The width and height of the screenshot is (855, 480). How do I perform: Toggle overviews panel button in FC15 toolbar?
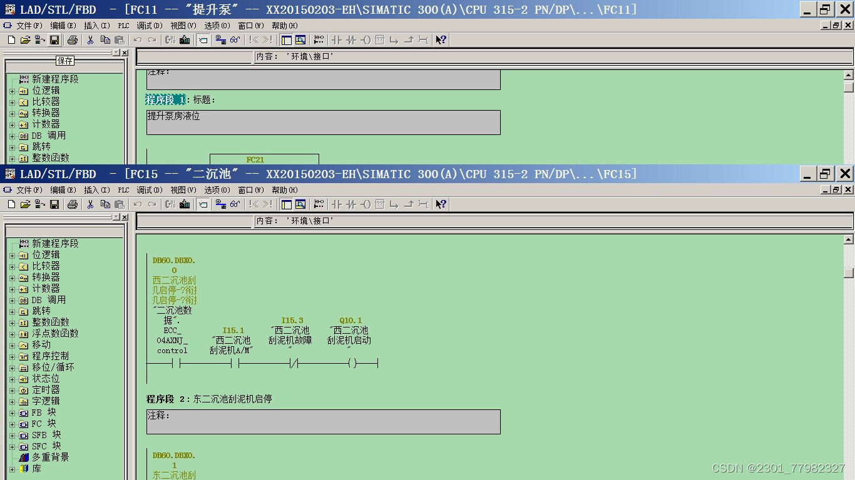(287, 204)
